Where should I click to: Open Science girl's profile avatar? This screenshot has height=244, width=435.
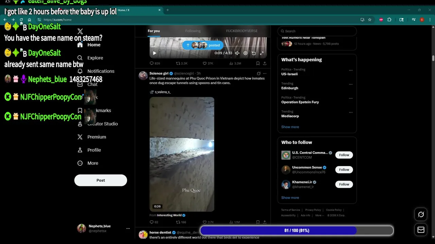(143, 76)
